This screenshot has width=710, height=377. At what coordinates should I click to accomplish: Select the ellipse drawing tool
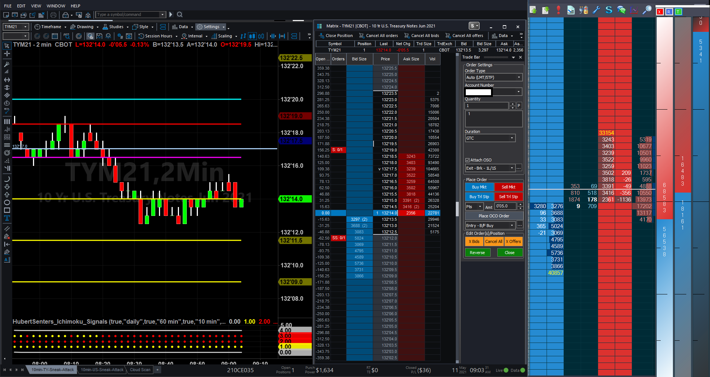pos(7,203)
